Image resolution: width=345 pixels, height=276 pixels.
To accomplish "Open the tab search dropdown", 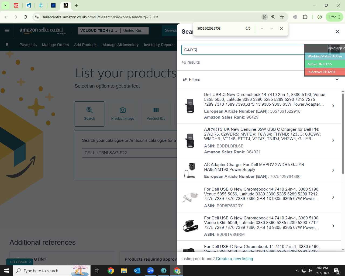I will 5,5.
